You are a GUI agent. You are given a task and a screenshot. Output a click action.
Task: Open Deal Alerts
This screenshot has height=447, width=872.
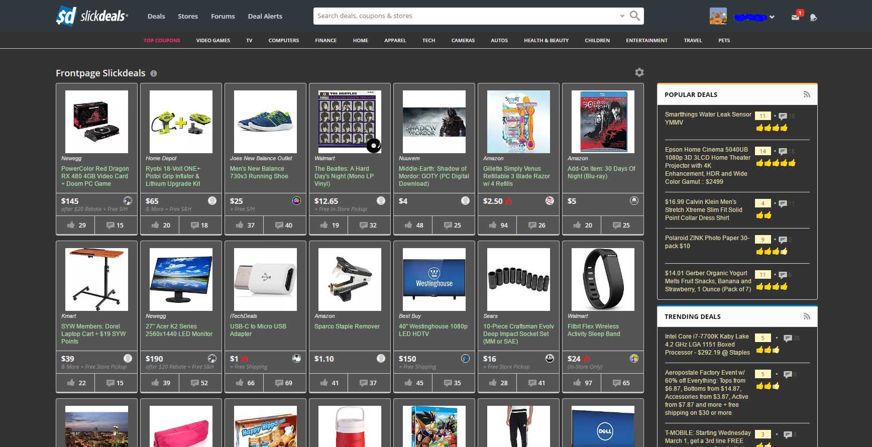coord(265,16)
